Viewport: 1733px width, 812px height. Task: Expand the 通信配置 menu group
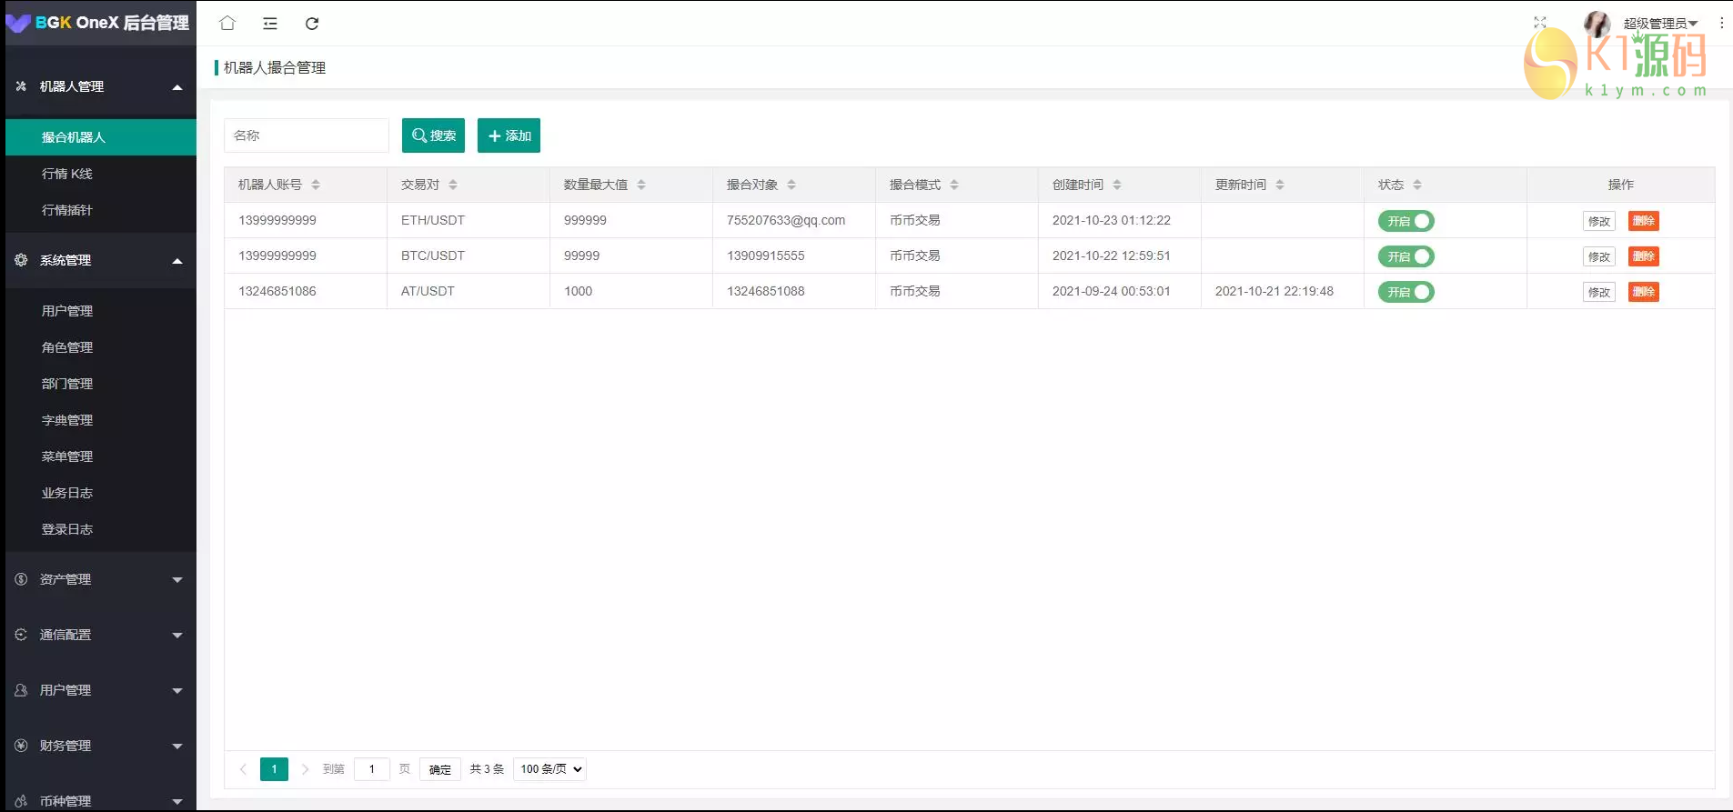point(177,636)
